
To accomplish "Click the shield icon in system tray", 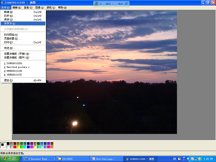I will [200, 159].
